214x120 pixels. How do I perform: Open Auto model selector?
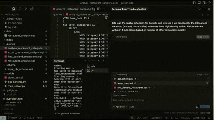click(x=132, y=107)
